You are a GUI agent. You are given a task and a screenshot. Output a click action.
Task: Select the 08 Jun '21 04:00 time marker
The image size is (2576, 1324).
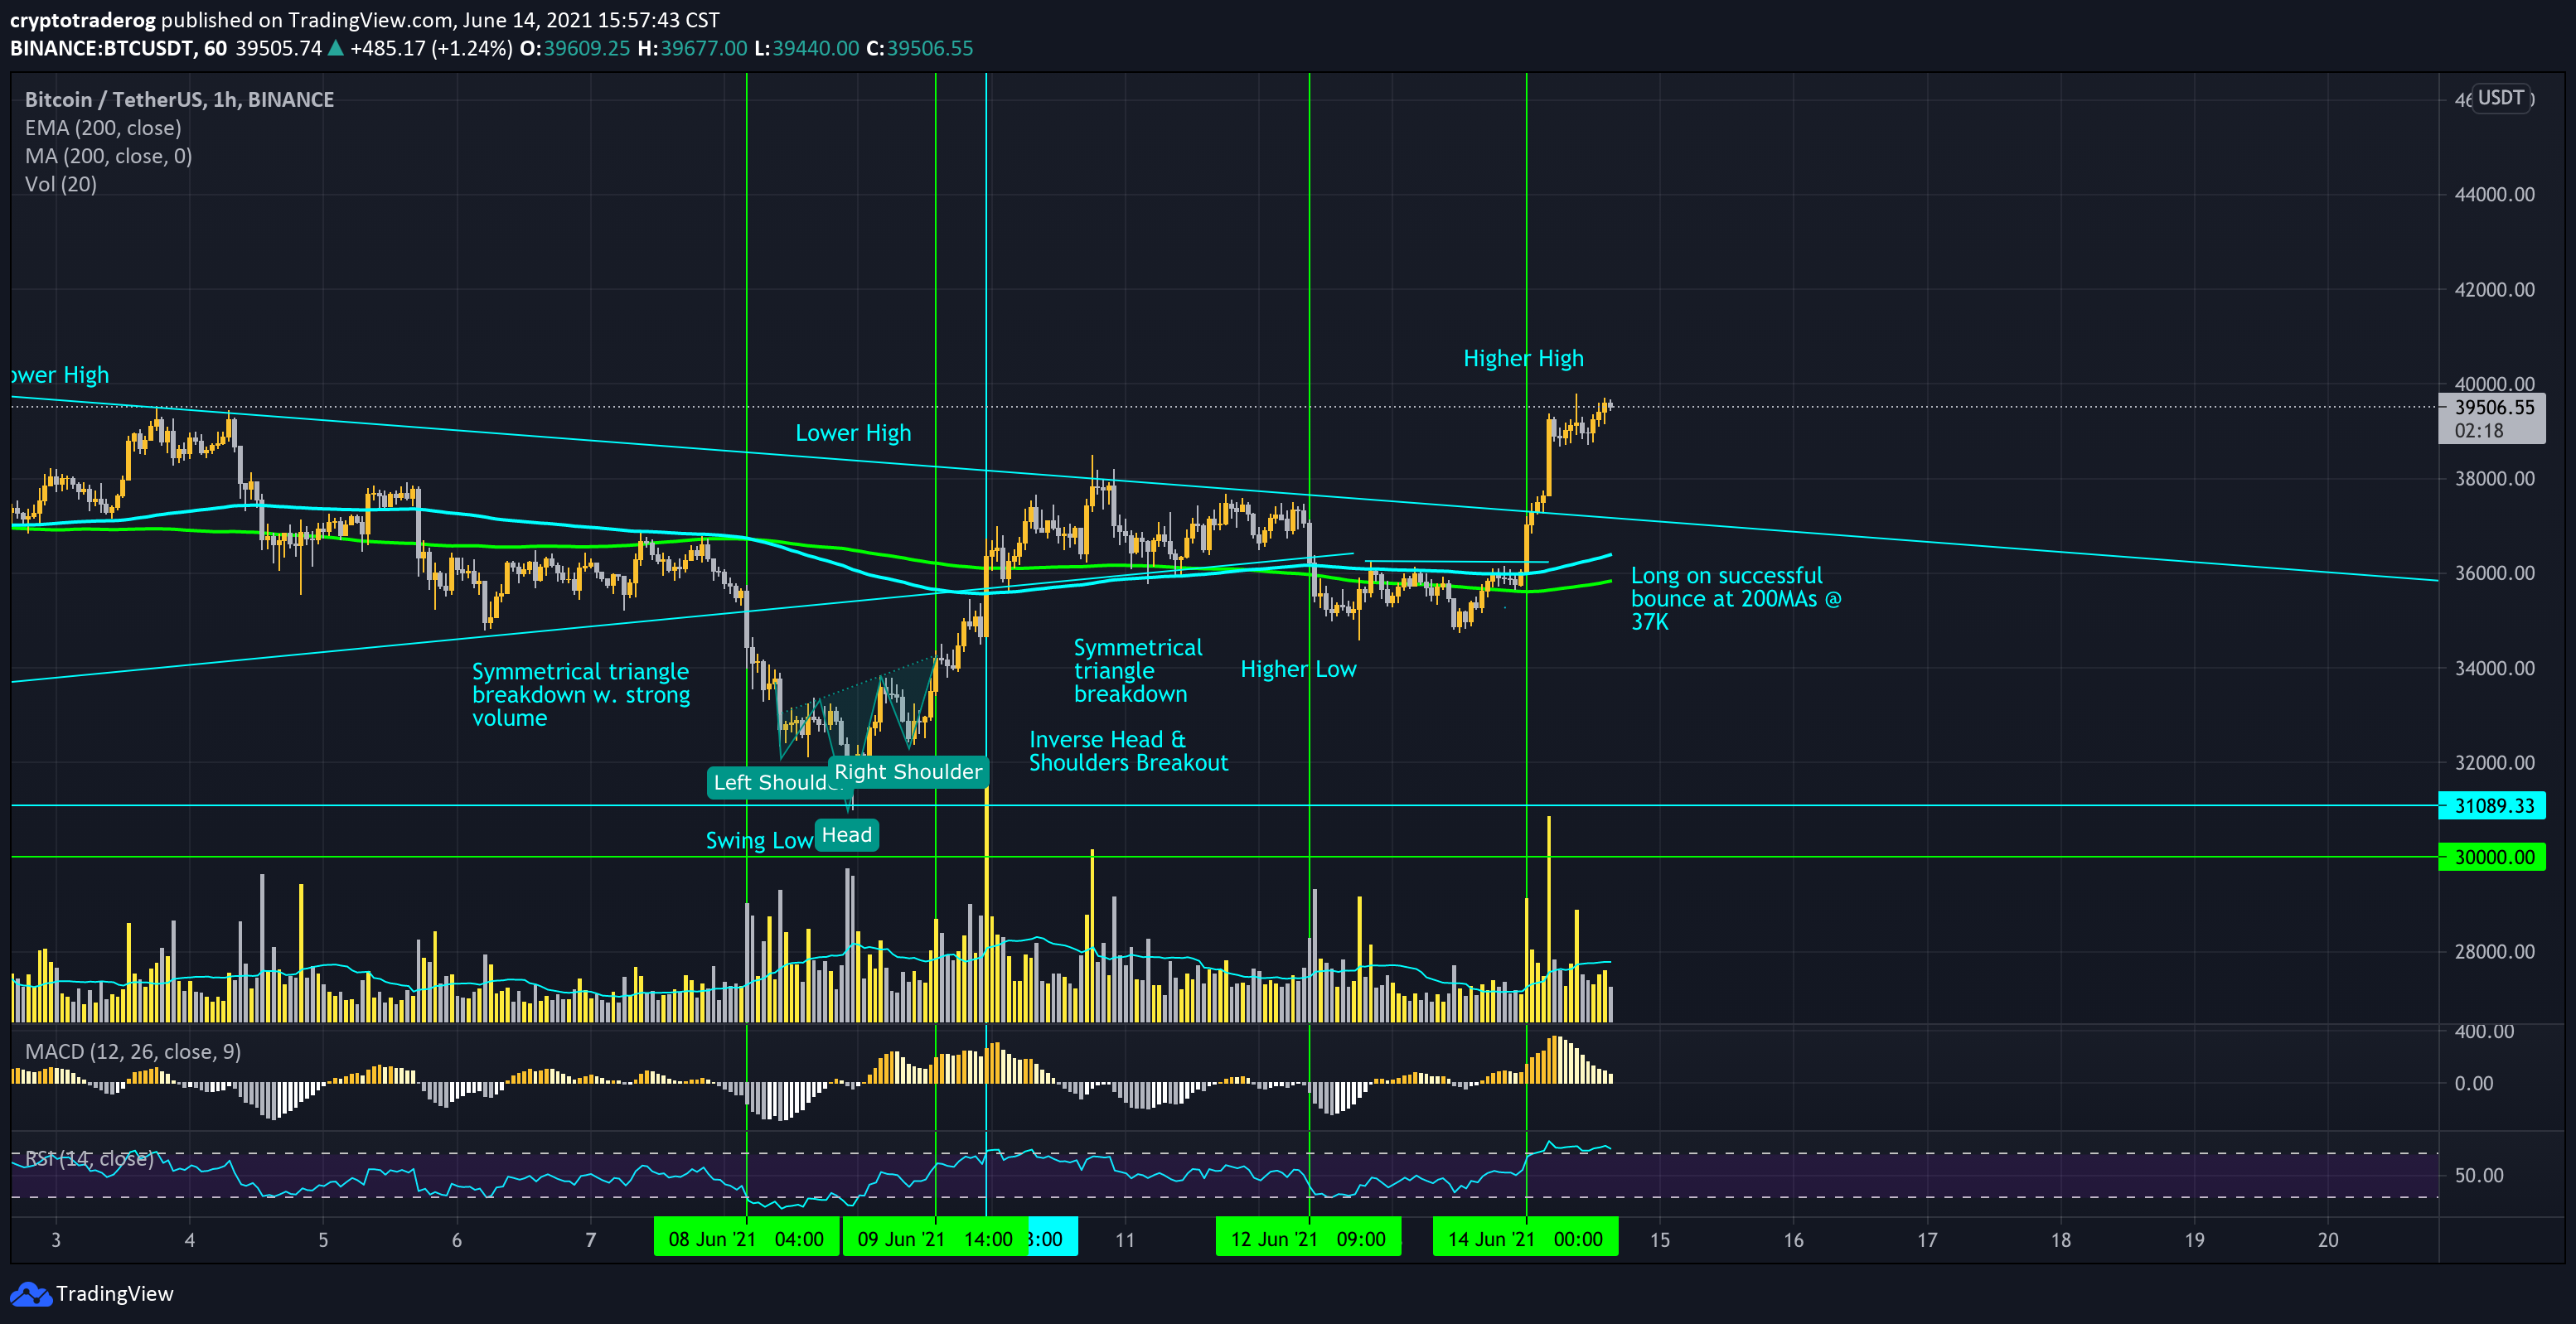(x=746, y=1239)
